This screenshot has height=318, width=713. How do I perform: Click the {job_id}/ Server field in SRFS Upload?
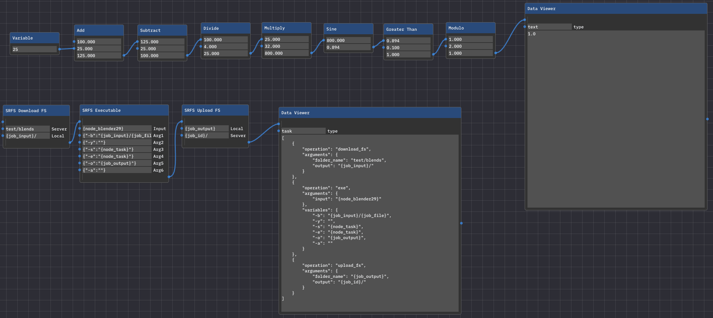(206, 136)
